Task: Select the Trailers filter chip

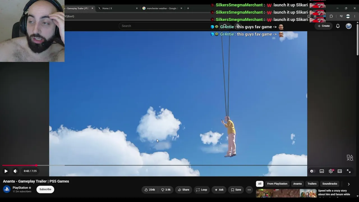Action: [x=312, y=184]
